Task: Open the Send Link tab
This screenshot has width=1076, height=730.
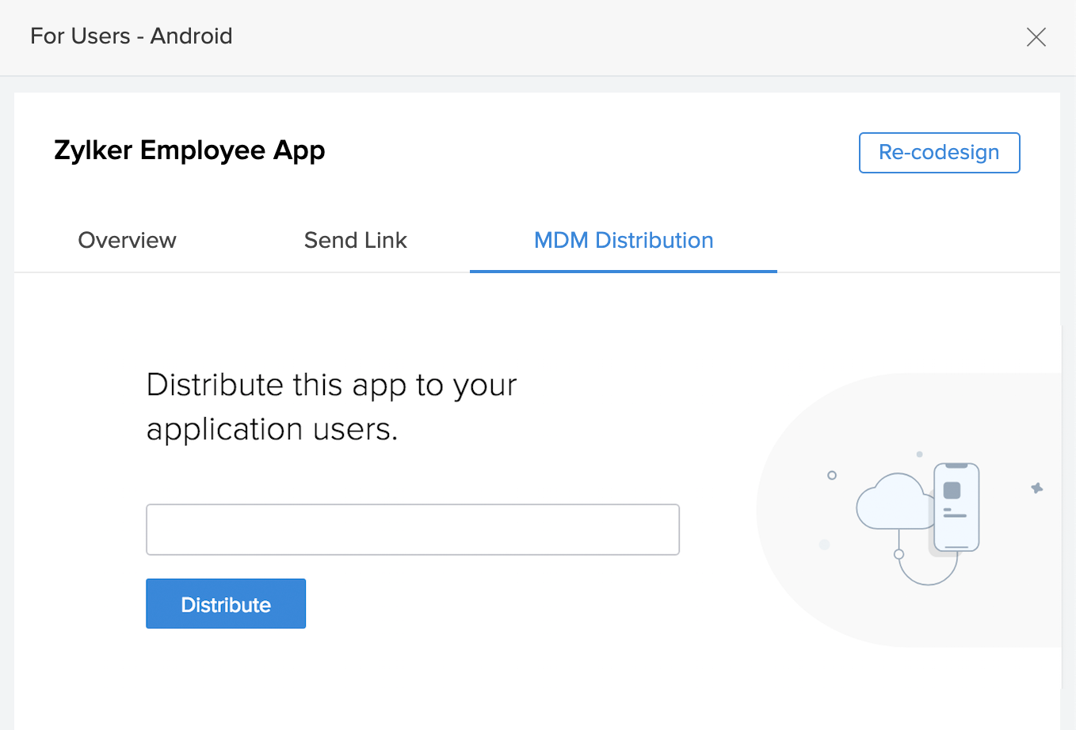Action: (355, 240)
